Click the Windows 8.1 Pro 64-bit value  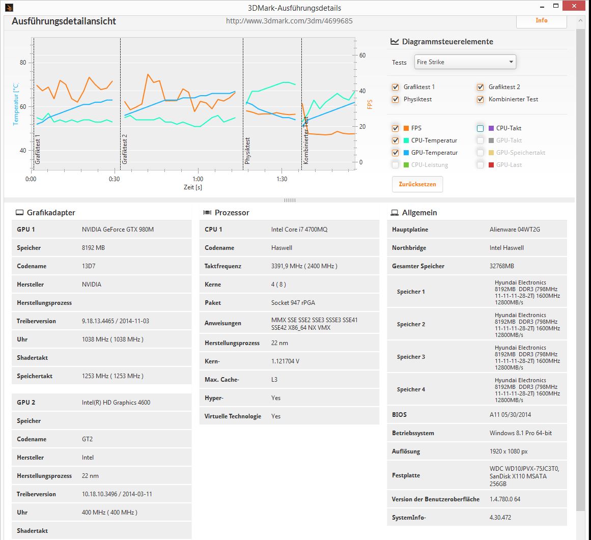521,433
